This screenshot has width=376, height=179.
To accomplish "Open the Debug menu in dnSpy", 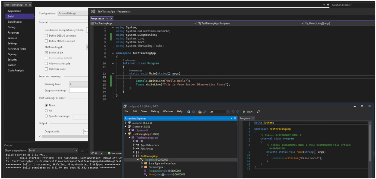I will click(155, 111).
